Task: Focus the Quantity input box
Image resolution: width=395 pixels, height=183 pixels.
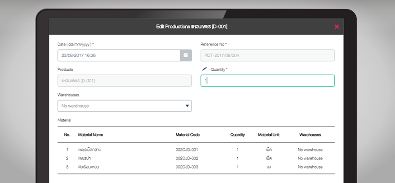Action: (267, 81)
